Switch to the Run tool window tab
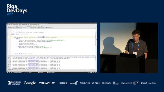The image size is (164, 92). (10, 70)
